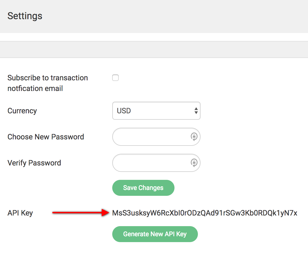Enable transaction notification email checkbox
The width and height of the screenshot is (308, 257).
(115, 78)
